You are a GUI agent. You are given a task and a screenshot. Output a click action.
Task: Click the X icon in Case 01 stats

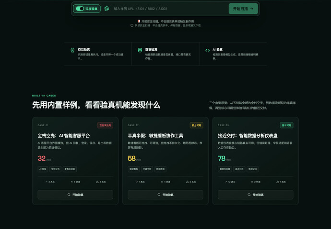pos(72,182)
